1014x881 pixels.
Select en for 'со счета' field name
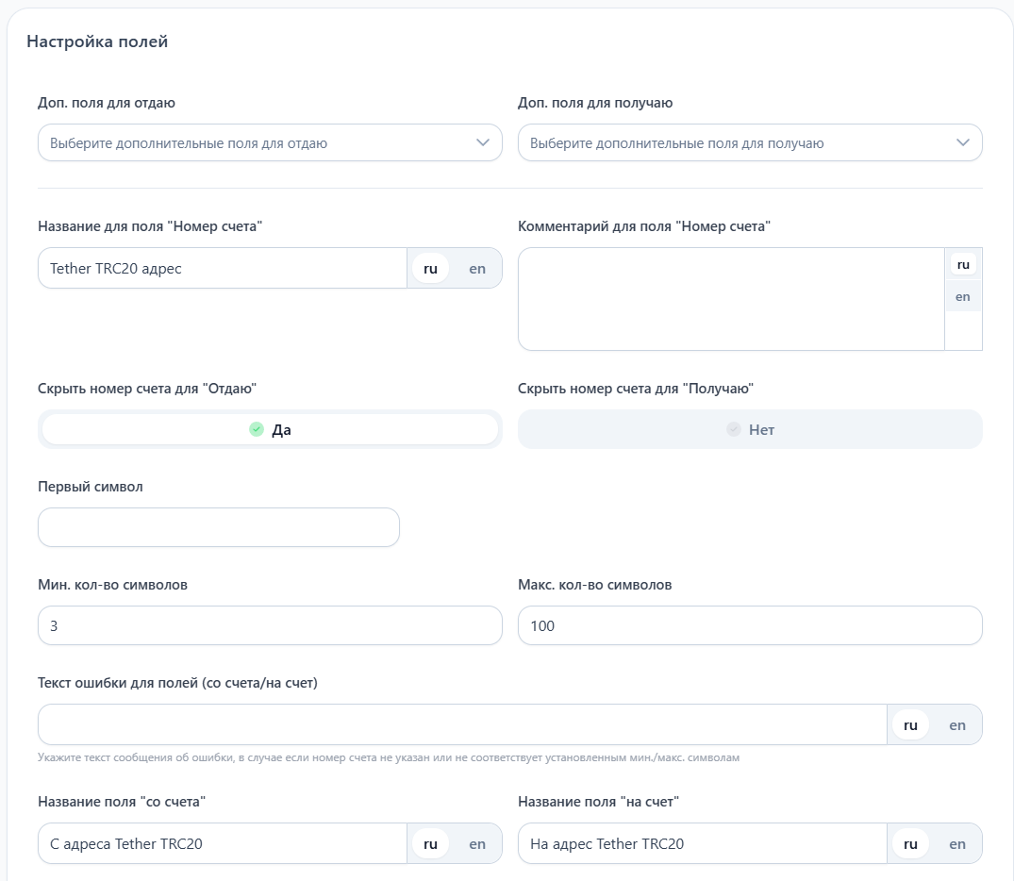(x=477, y=844)
